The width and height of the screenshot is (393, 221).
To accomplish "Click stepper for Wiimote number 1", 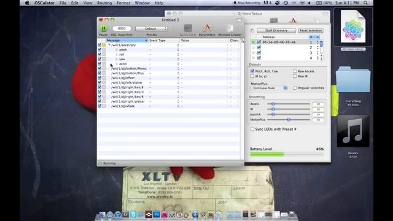I will click(317, 42).
